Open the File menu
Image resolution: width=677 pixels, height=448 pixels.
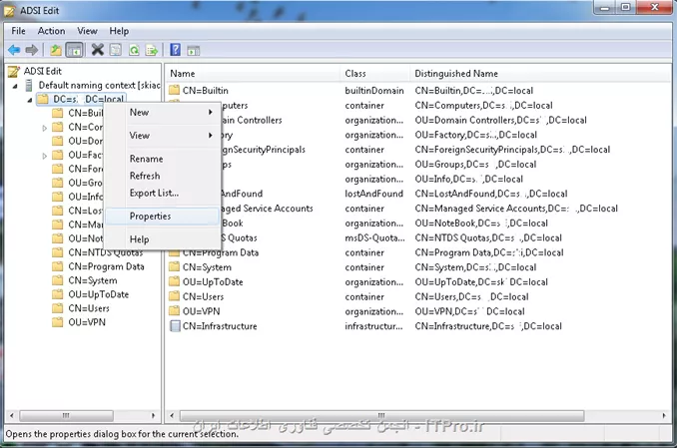click(x=18, y=31)
